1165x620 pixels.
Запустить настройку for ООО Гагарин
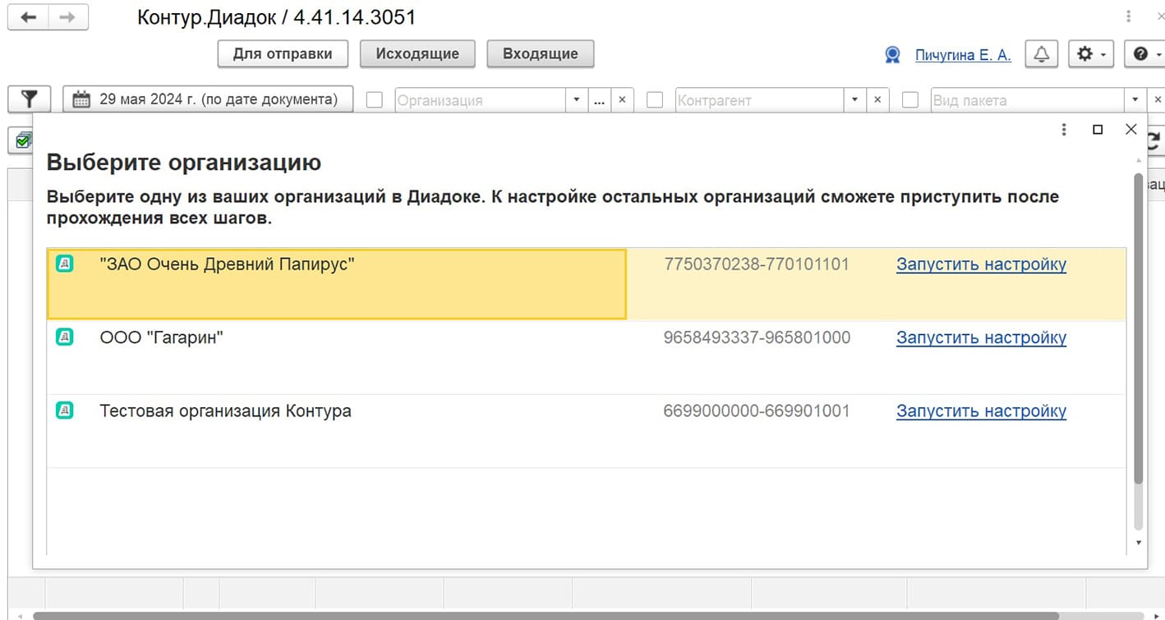coord(981,338)
